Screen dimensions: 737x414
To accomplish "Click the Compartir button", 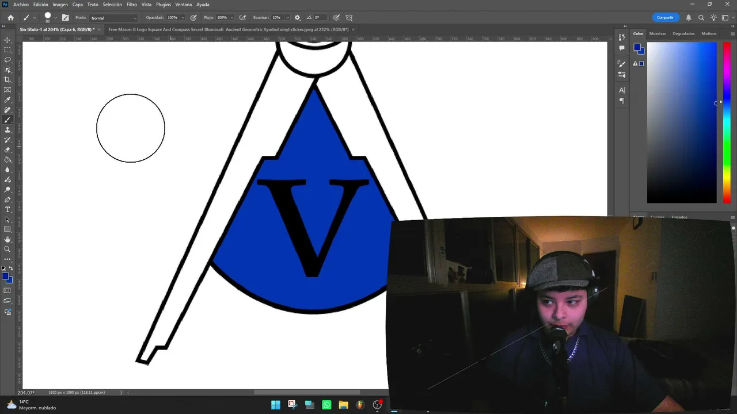I will (665, 18).
